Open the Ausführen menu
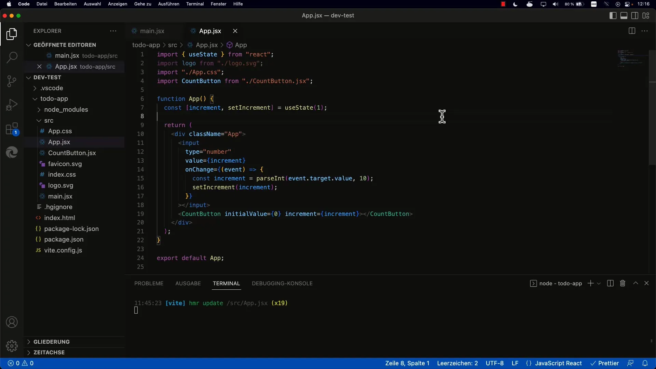Viewport: 656px width, 369px height. coord(168,4)
